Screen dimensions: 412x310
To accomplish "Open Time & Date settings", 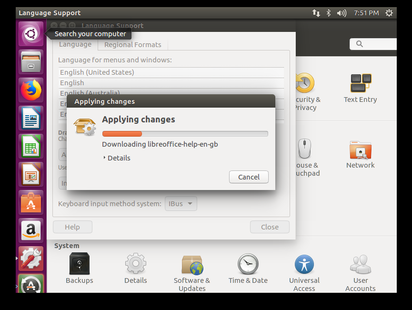I will click(248, 269).
